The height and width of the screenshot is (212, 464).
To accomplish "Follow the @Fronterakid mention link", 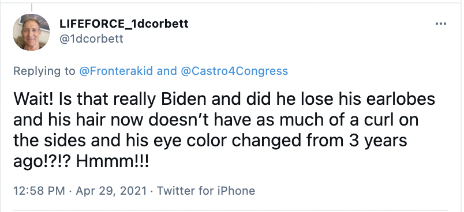I will point(116,71).
